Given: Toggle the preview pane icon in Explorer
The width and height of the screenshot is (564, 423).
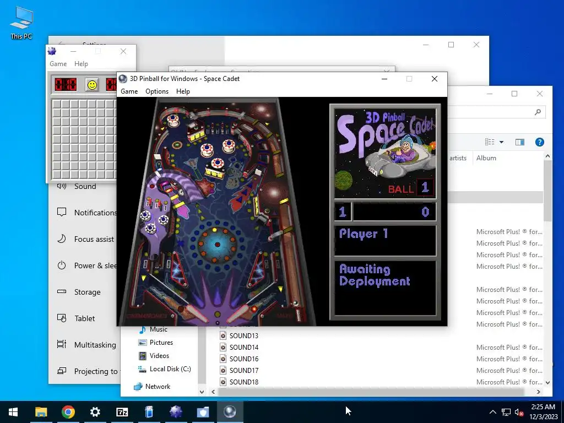Looking at the screenshot, I should tap(520, 142).
